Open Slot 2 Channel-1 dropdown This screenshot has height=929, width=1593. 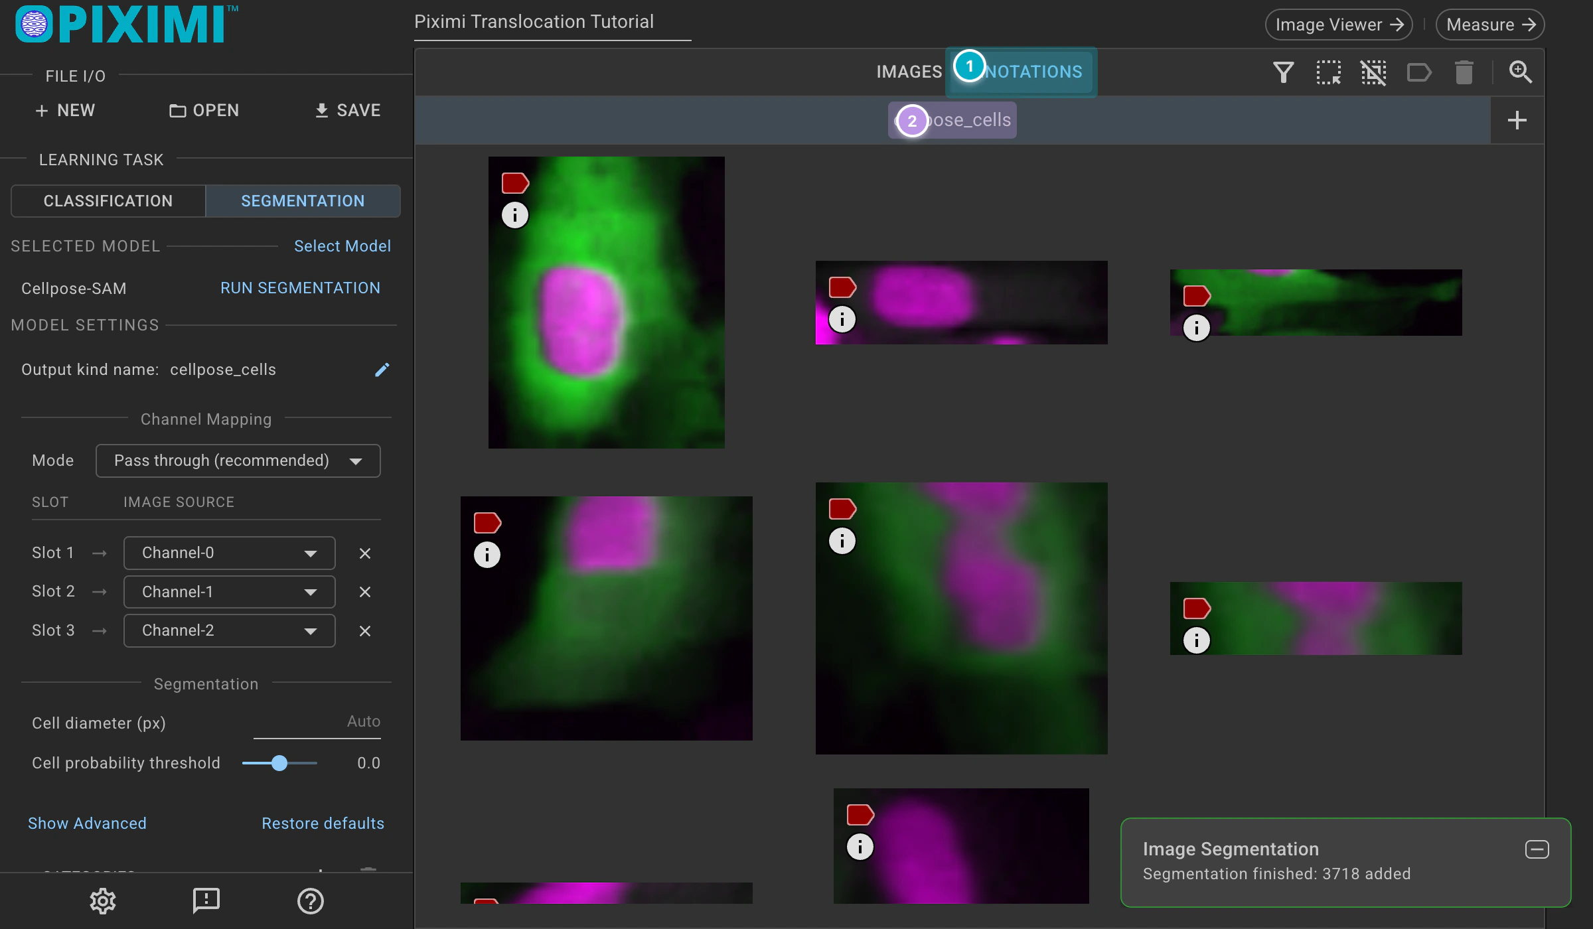[229, 592]
